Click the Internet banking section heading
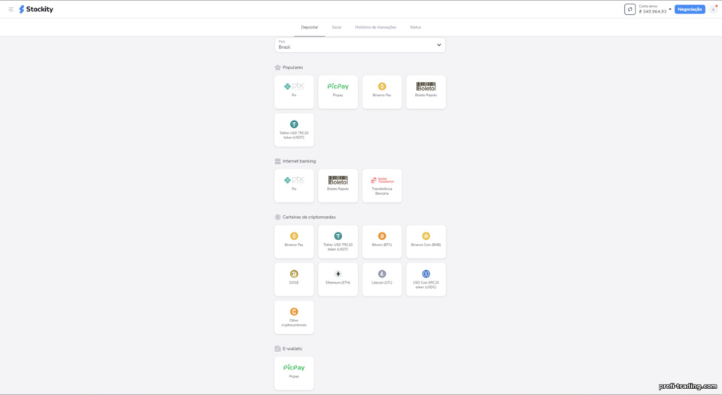722x395 pixels. point(299,161)
